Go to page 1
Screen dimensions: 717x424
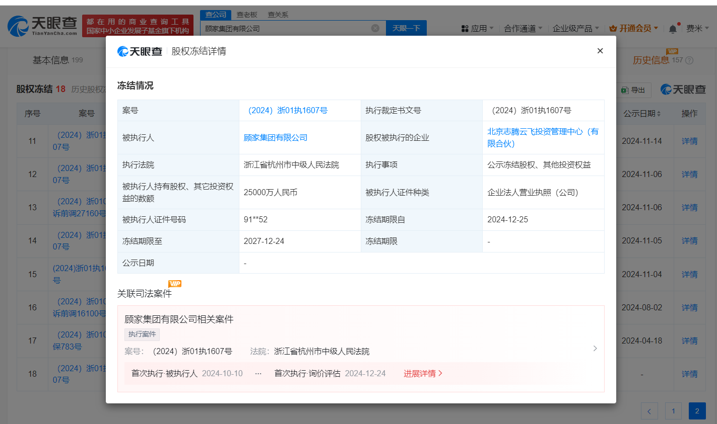673,411
